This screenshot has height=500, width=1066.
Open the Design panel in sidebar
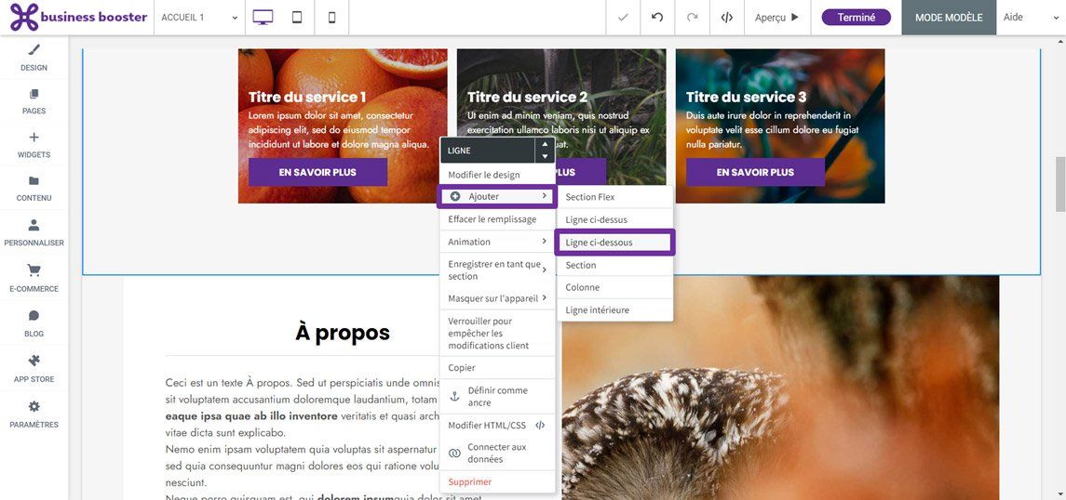(x=34, y=57)
